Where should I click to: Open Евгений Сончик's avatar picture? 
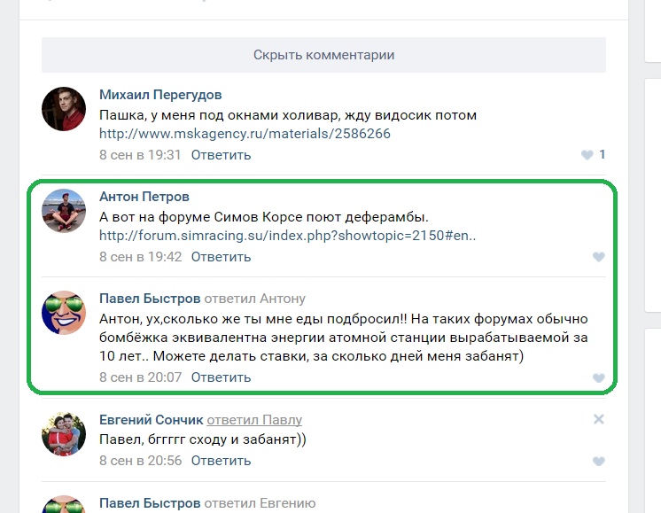pos(64,433)
